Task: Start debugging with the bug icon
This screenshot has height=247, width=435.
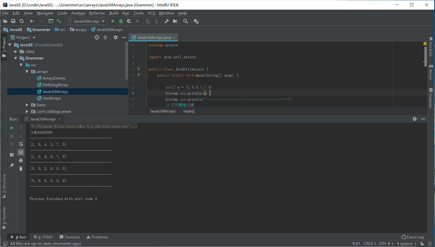Action: [x=121, y=21]
